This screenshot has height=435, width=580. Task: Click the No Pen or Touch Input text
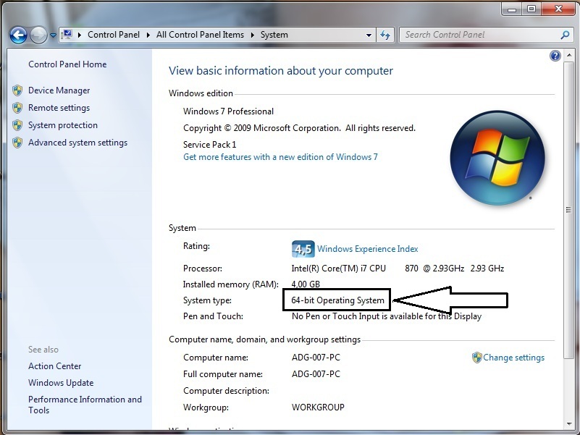click(x=387, y=316)
